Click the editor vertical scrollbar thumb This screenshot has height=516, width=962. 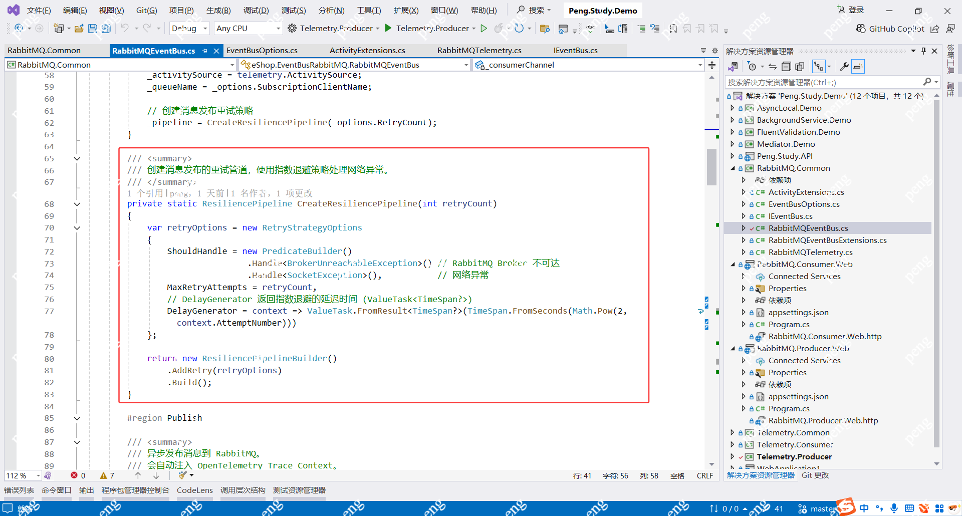point(711,167)
